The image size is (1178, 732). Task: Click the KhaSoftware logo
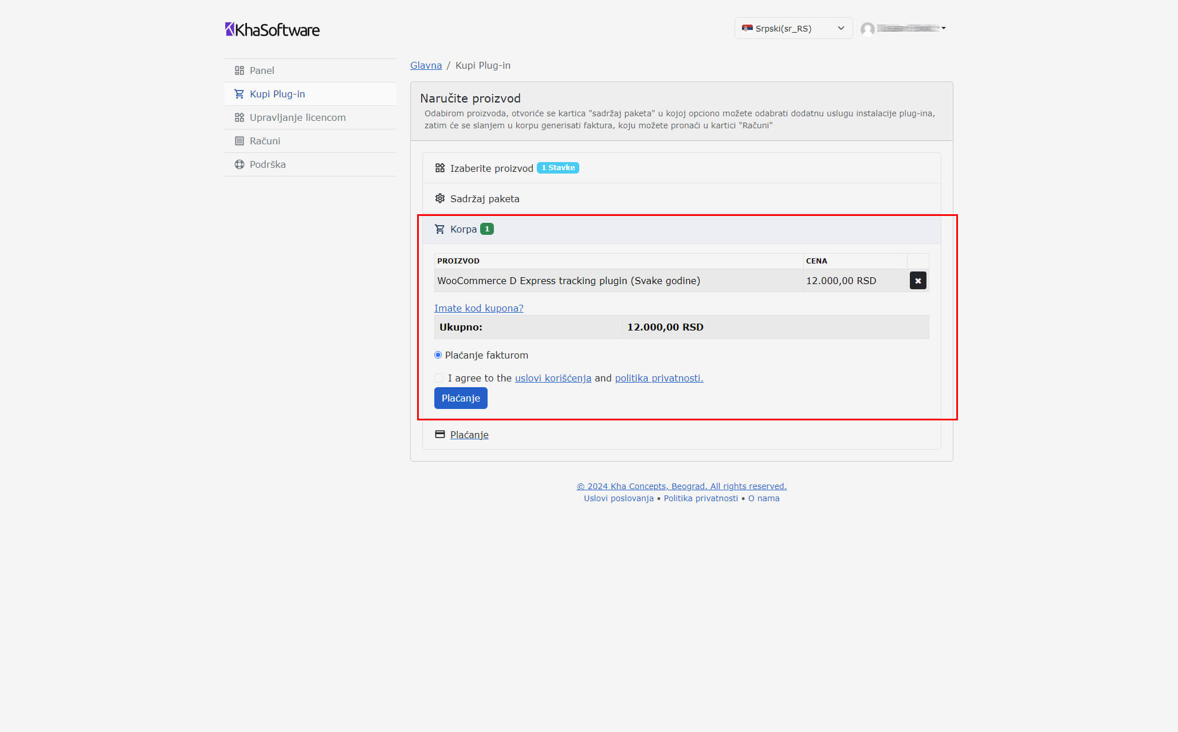click(272, 29)
